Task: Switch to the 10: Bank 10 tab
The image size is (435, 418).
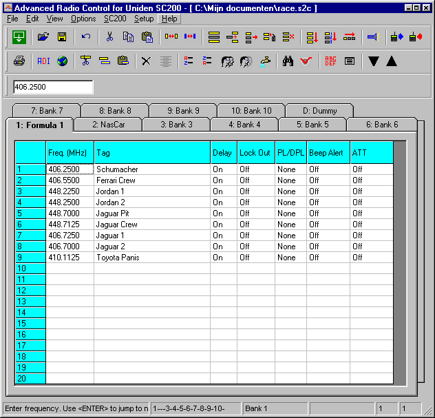Action: 251,111
